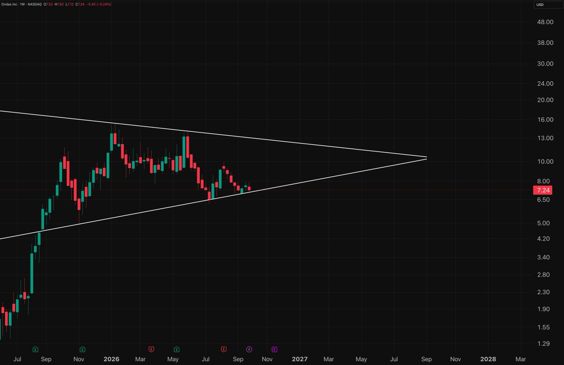564x365 pixels.
Task: Click the 2027 label on the time axis
Action: [x=299, y=359]
